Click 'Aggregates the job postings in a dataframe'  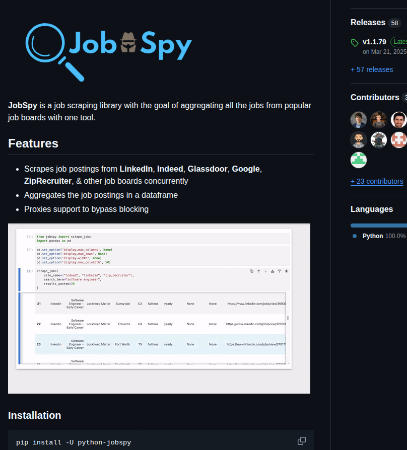point(101,195)
